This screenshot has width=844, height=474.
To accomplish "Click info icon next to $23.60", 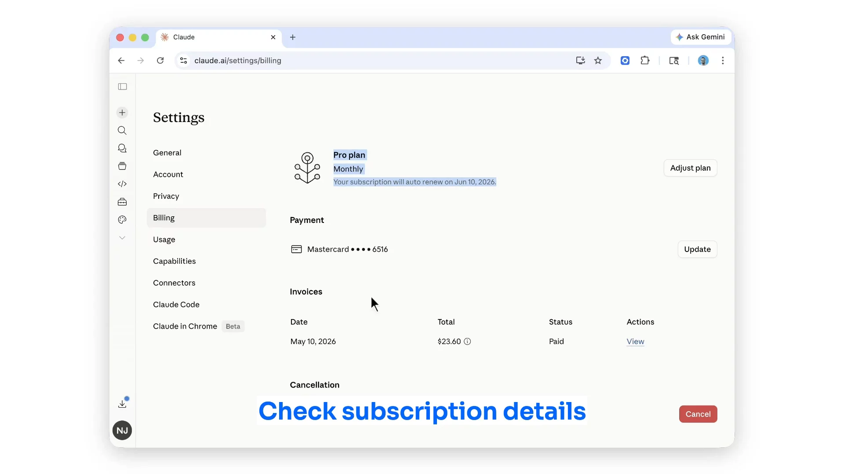I will (467, 341).
